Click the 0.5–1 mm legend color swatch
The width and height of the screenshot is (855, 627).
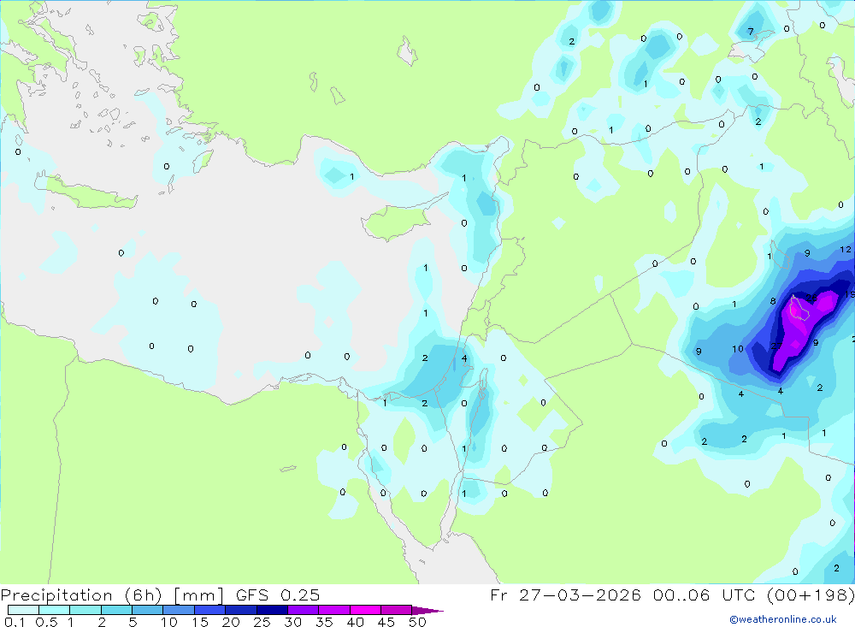coord(55,610)
